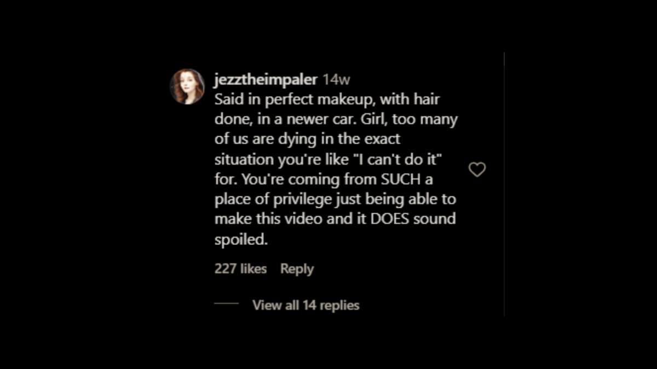Open jezztheimpaler's profile picture

pyautogui.click(x=187, y=86)
